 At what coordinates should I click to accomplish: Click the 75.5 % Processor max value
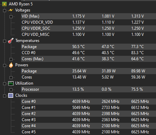137,89
